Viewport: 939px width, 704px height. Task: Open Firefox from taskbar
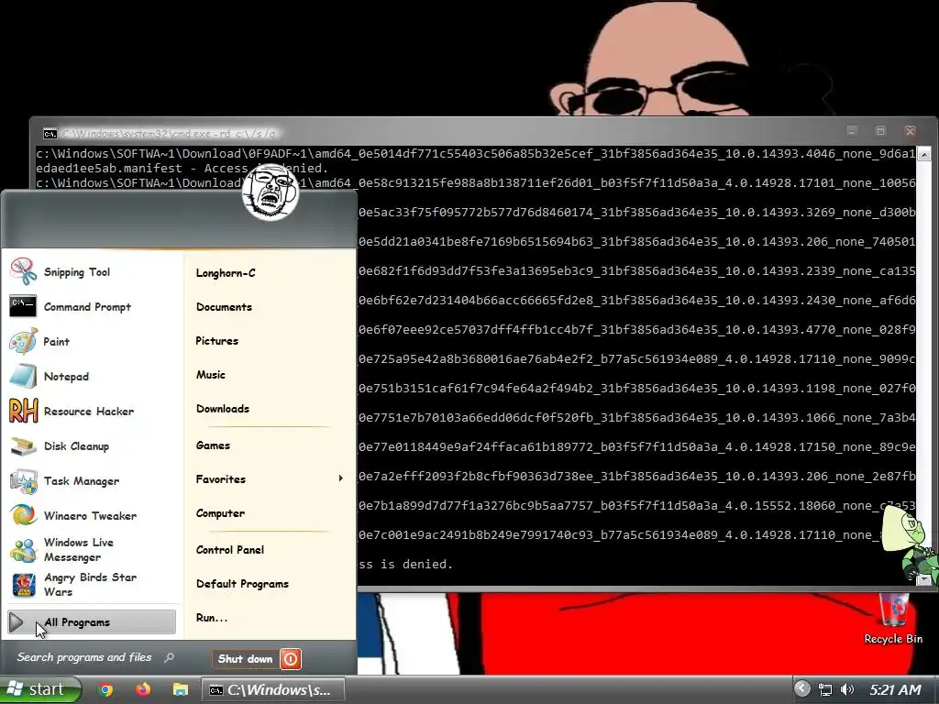143,689
